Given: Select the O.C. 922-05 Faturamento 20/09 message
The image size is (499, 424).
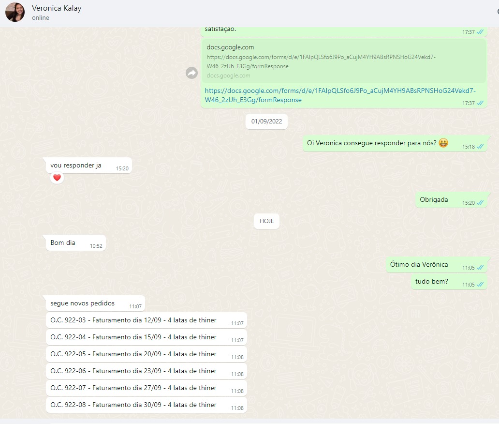Looking at the screenshot, I should (133, 354).
